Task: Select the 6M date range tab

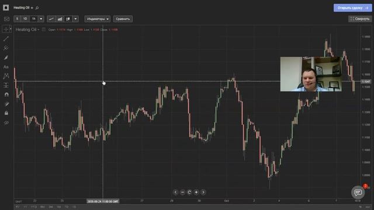Action: coord(43,207)
